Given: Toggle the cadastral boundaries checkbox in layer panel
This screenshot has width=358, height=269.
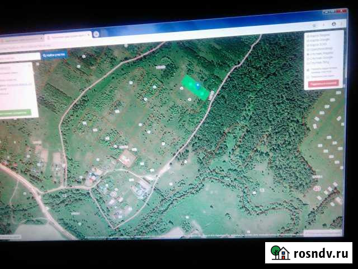Looking at the screenshot, I should pyautogui.click(x=308, y=68).
